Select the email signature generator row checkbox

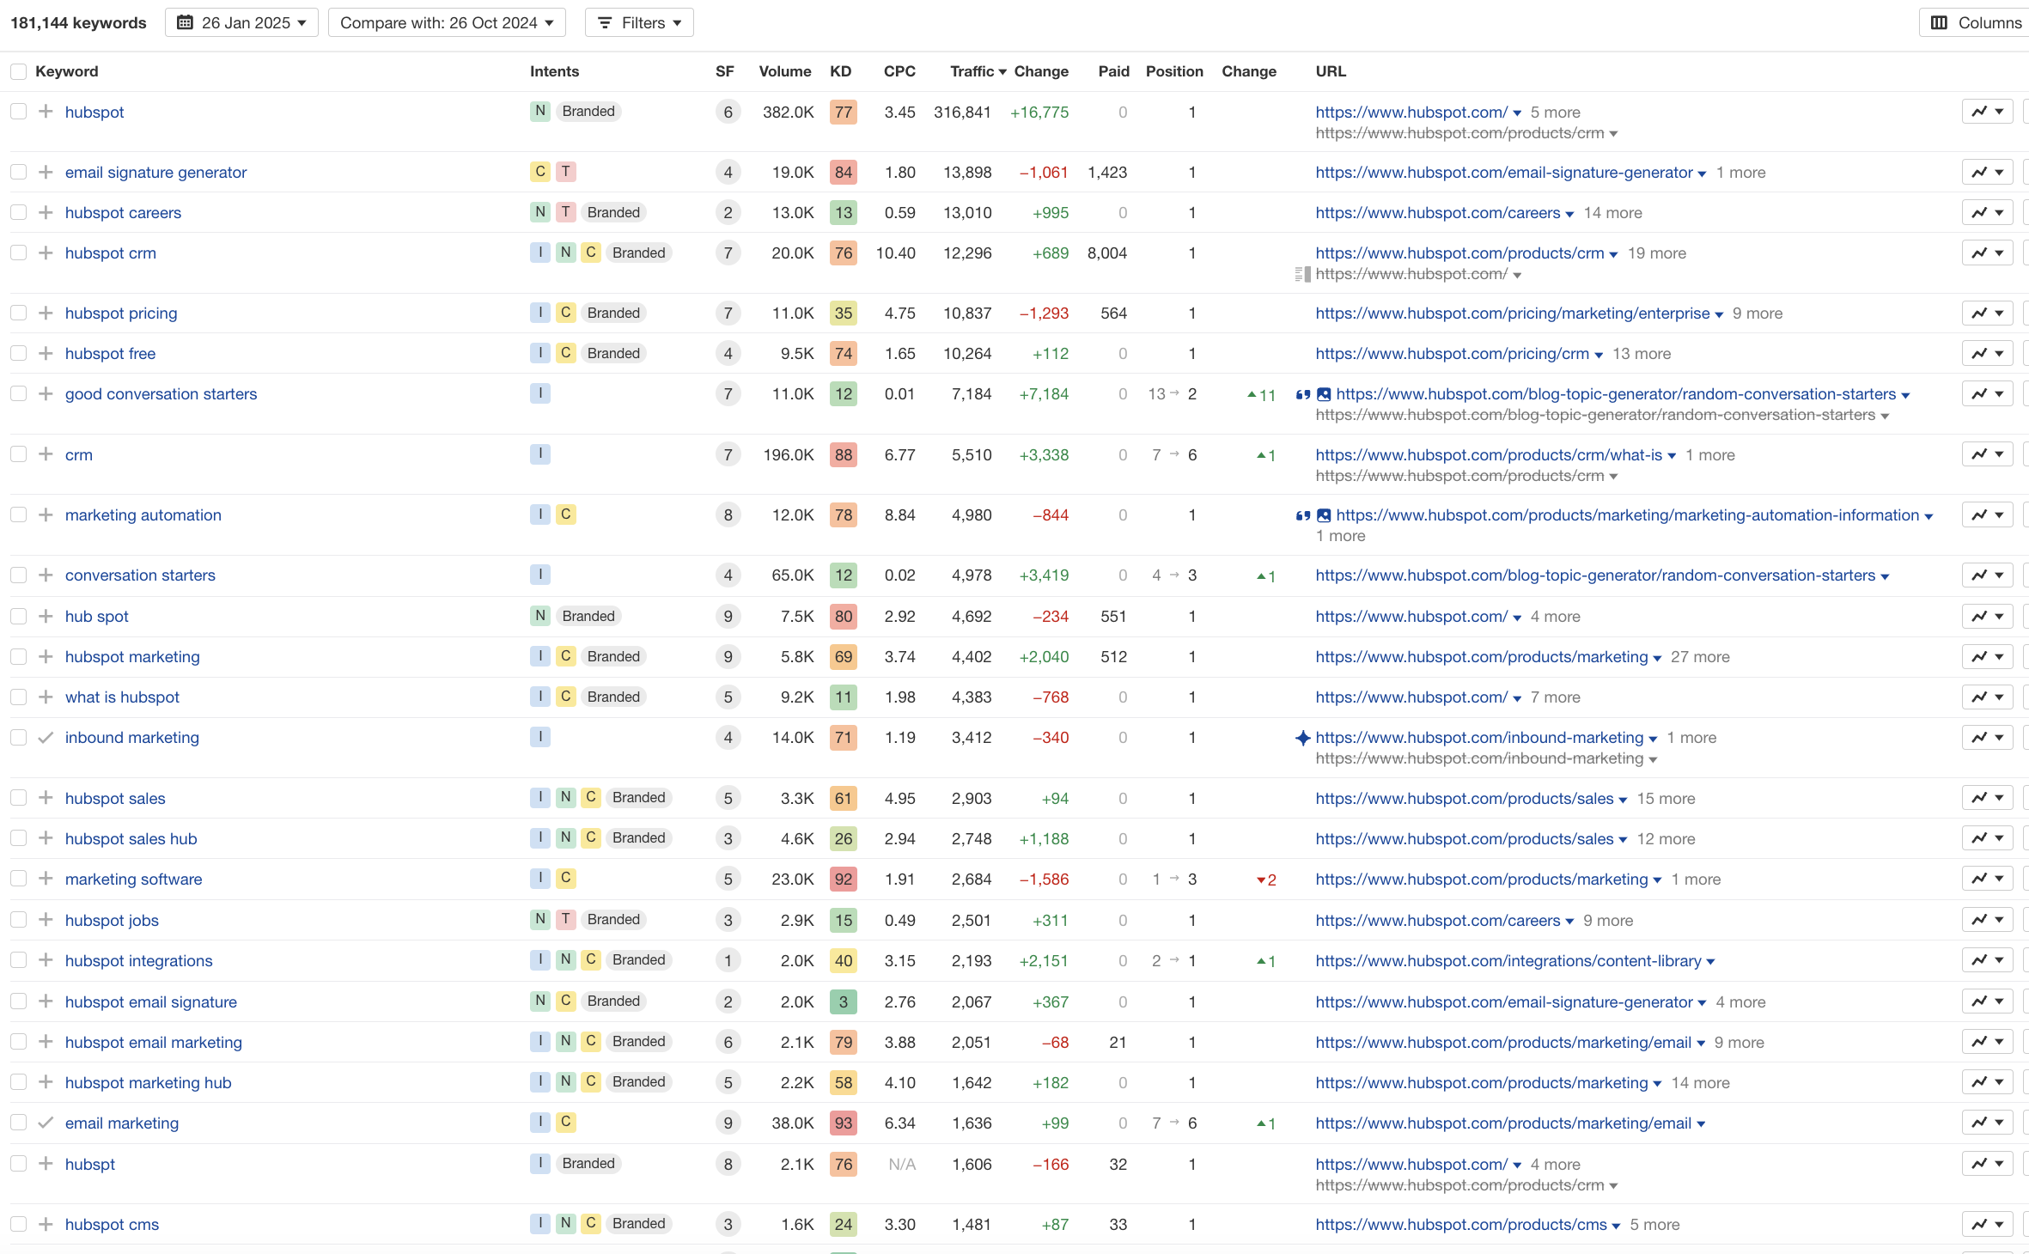click(18, 172)
